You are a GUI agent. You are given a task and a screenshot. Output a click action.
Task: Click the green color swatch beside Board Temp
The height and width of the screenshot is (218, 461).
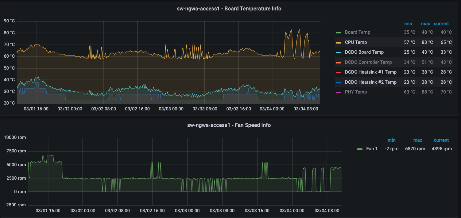(x=338, y=33)
